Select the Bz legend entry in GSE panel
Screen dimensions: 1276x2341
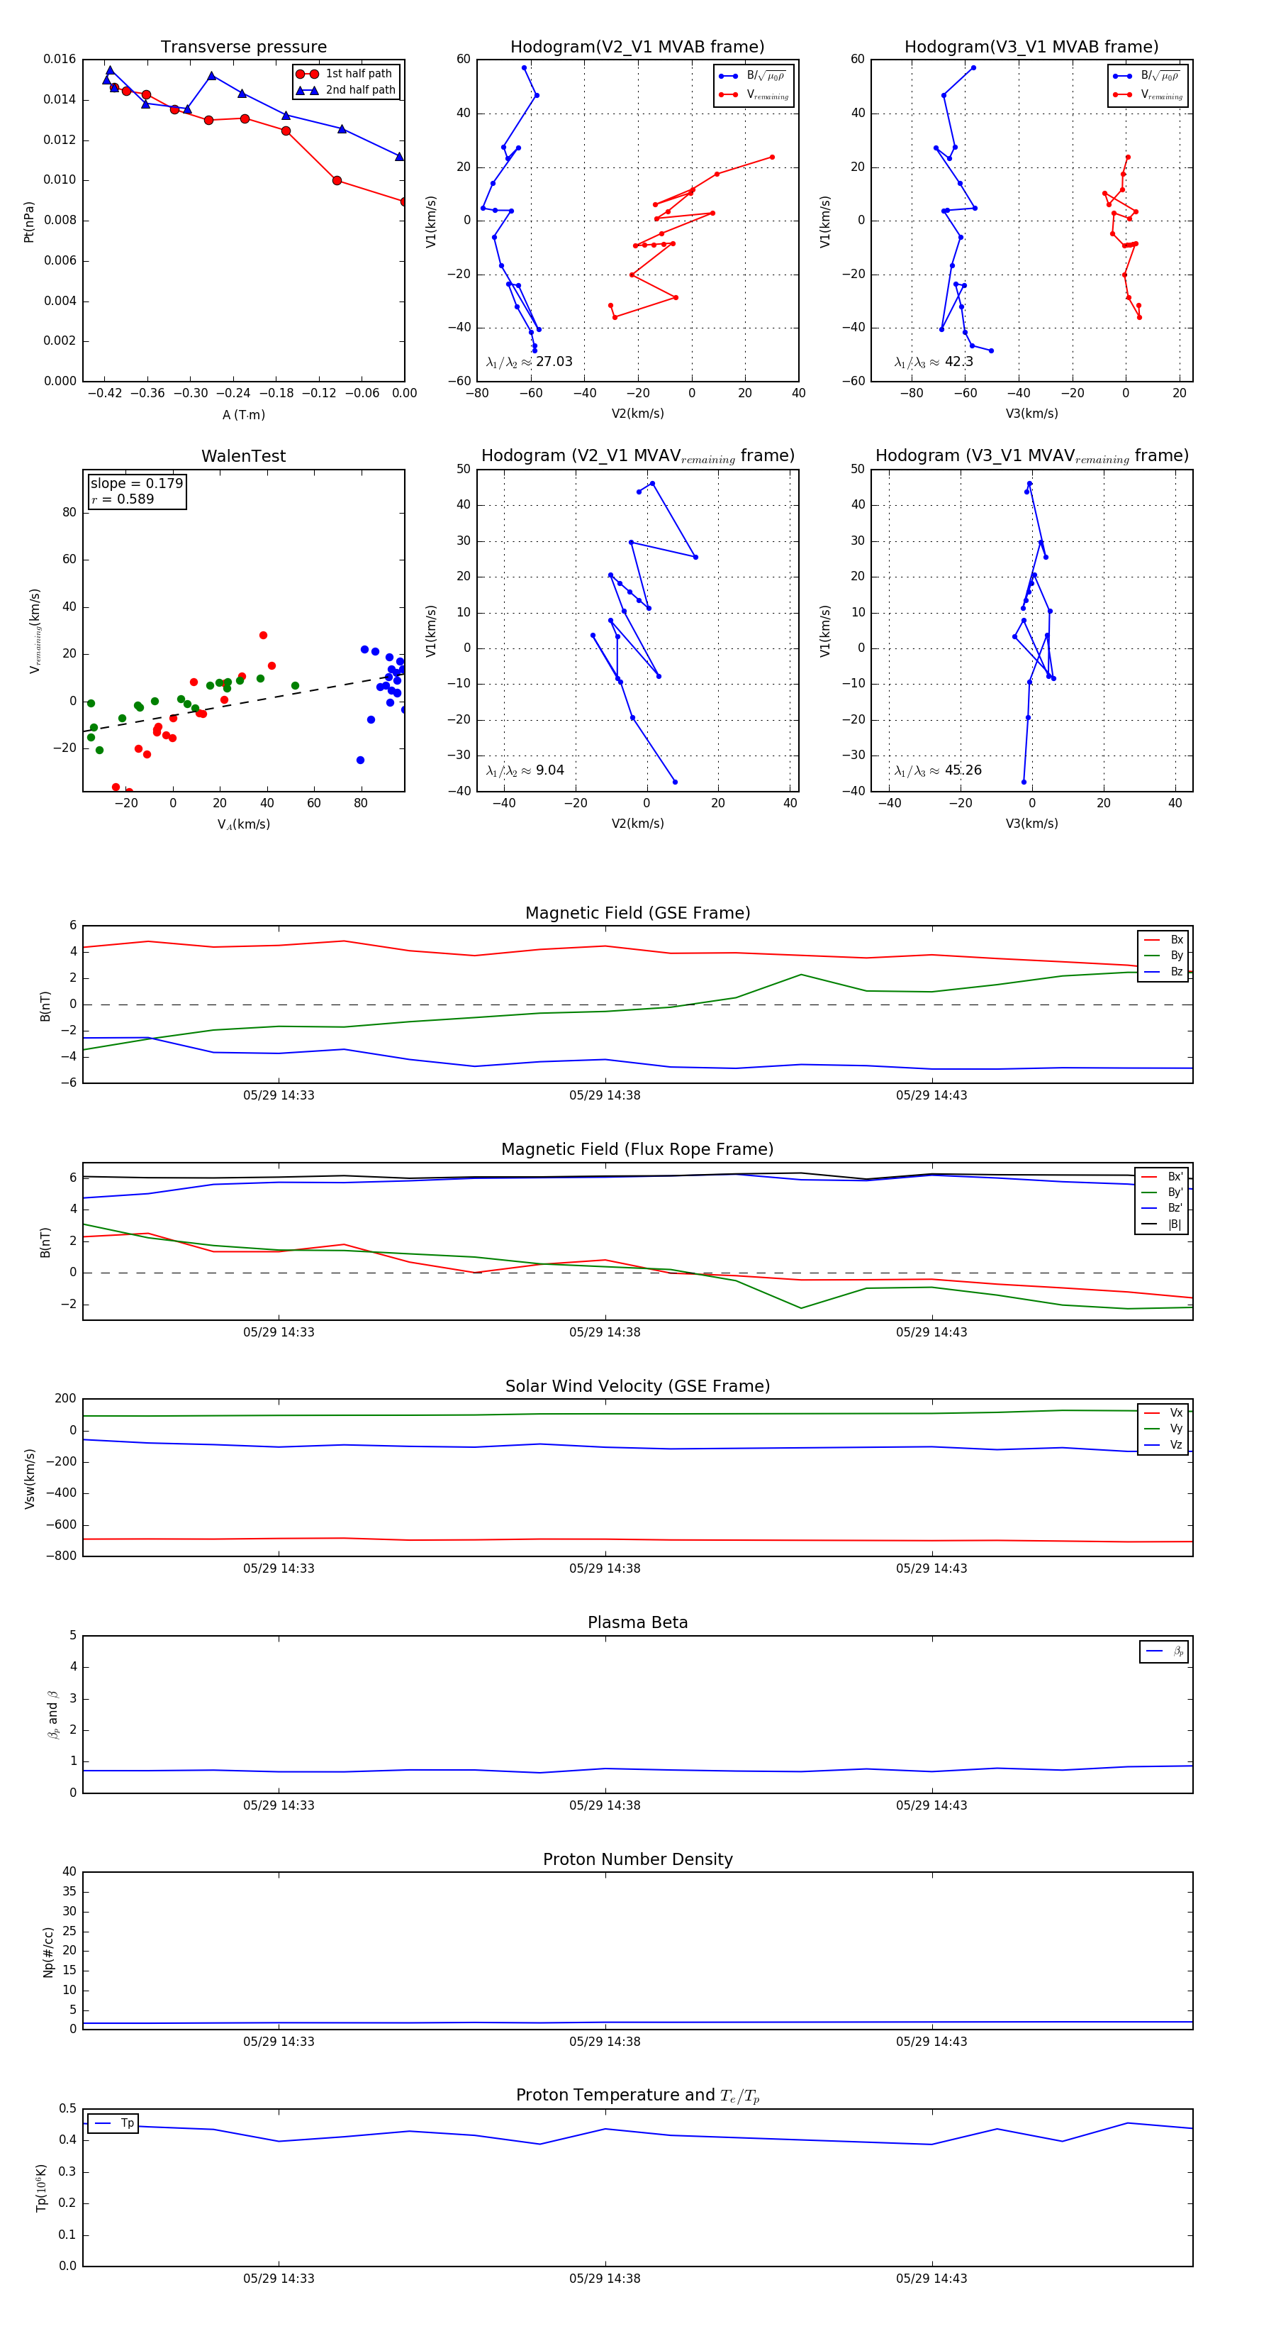(1163, 971)
